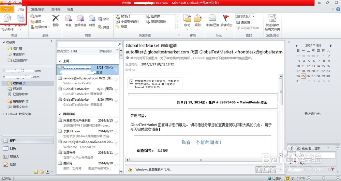Switch to the View (视图) tab
Viewport: 341px width, 181px height.
click(x=70, y=9)
